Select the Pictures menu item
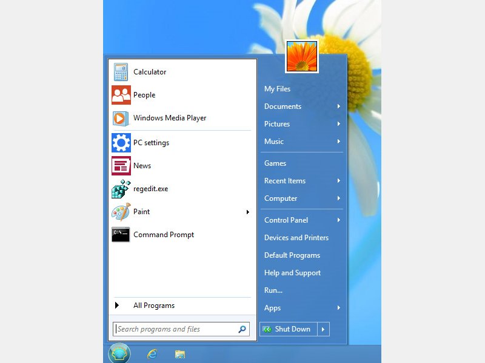 (277, 124)
